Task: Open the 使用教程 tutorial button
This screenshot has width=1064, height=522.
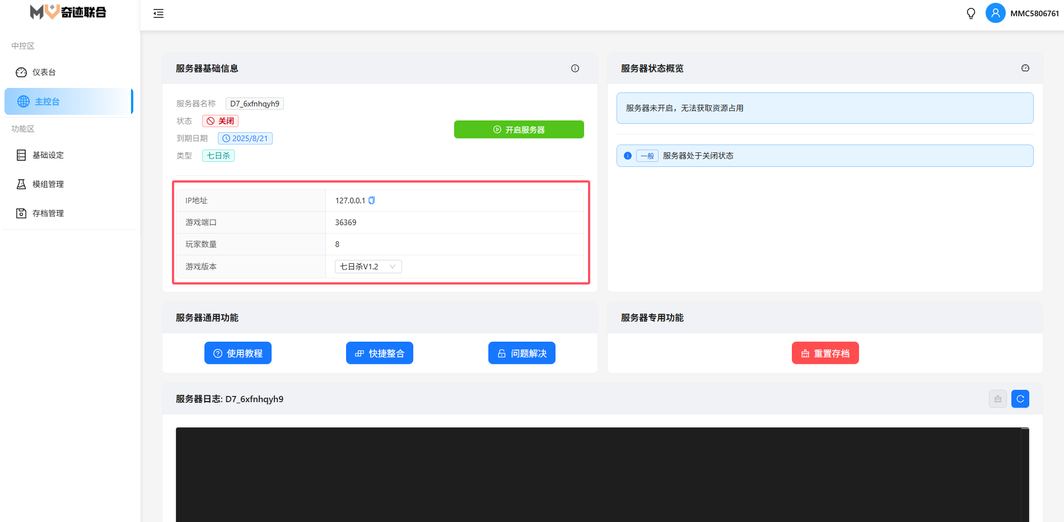Action: 238,353
